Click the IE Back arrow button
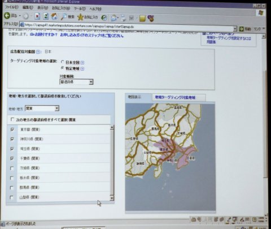This screenshot has width=271, height=229. click(7, 15)
